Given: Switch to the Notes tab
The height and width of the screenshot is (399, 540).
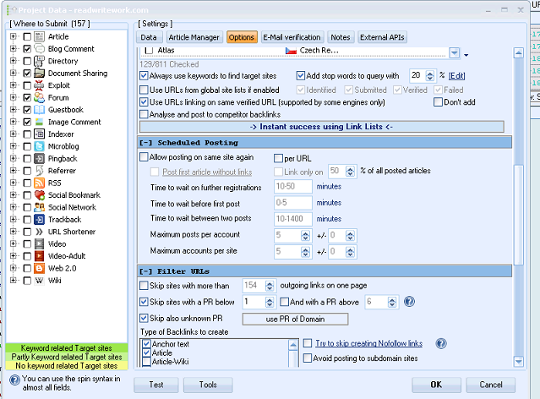Looking at the screenshot, I should pos(341,37).
